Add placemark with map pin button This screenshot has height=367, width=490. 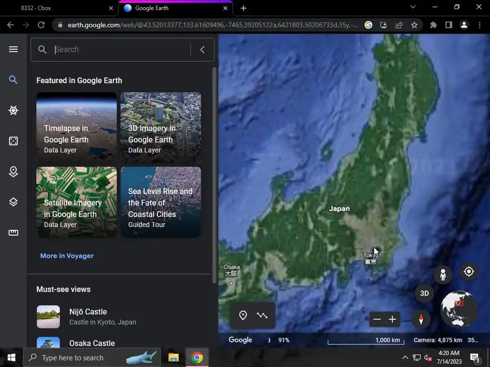tap(243, 315)
